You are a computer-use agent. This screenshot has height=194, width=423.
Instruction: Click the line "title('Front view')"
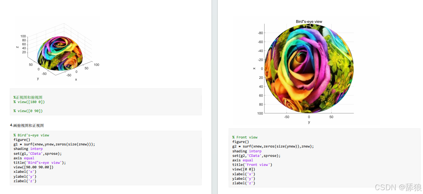click(252, 165)
